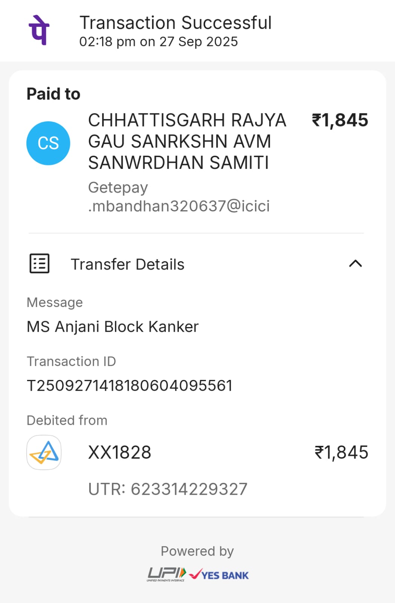Select the Transaction ID number
The image size is (395, 603).
(x=130, y=386)
